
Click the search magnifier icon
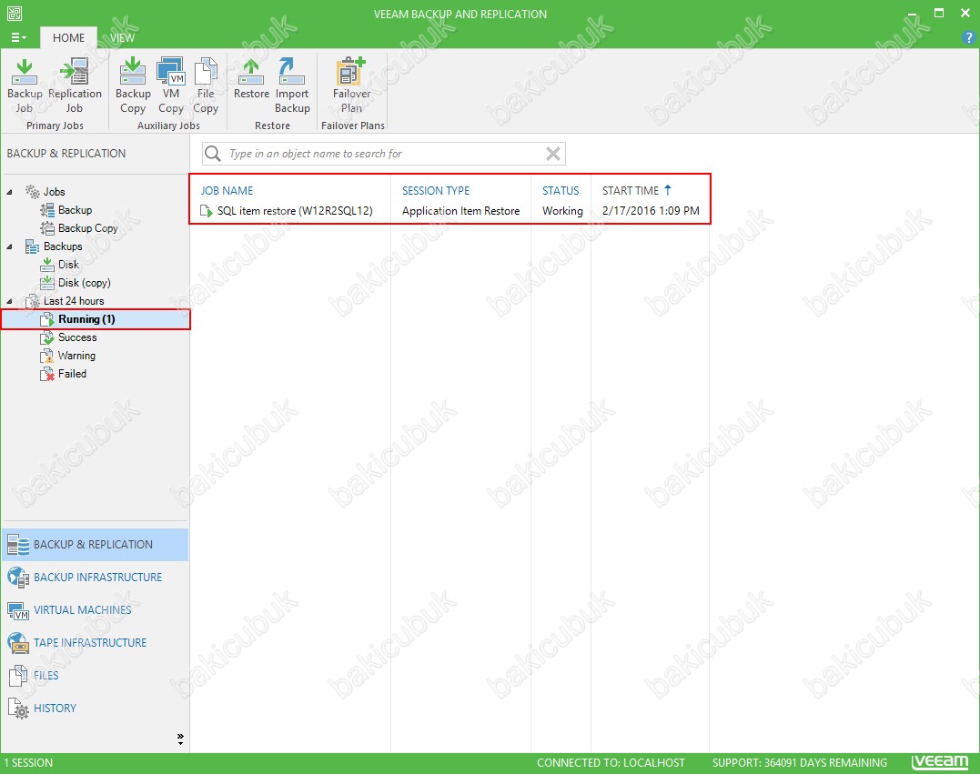pos(213,154)
